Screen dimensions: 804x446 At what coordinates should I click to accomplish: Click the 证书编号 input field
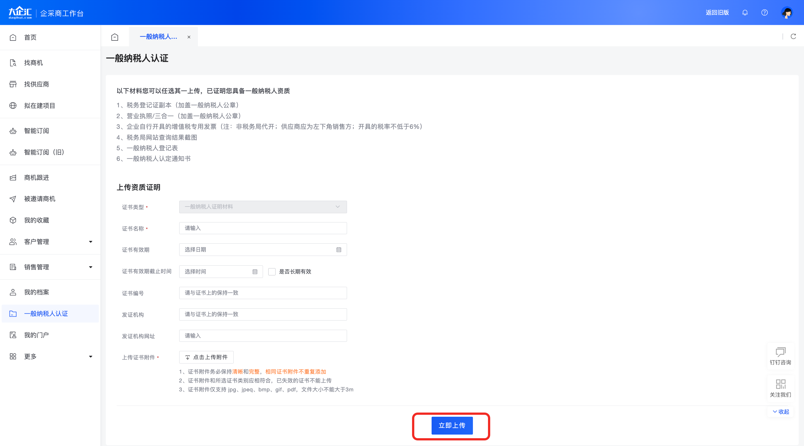pyautogui.click(x=263, y=293)
